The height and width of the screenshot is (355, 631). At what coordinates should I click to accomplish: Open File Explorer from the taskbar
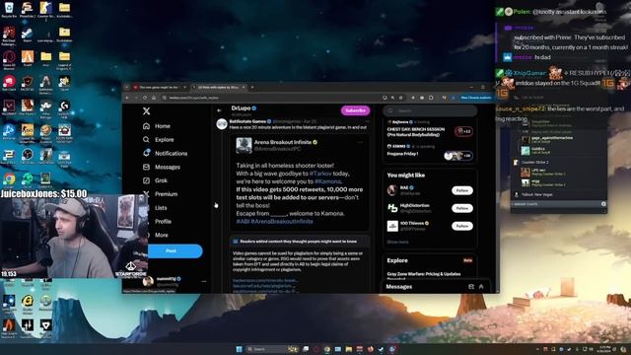[348, 349]
